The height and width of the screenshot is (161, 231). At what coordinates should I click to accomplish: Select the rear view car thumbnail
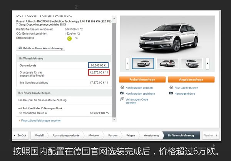[167, 64]
